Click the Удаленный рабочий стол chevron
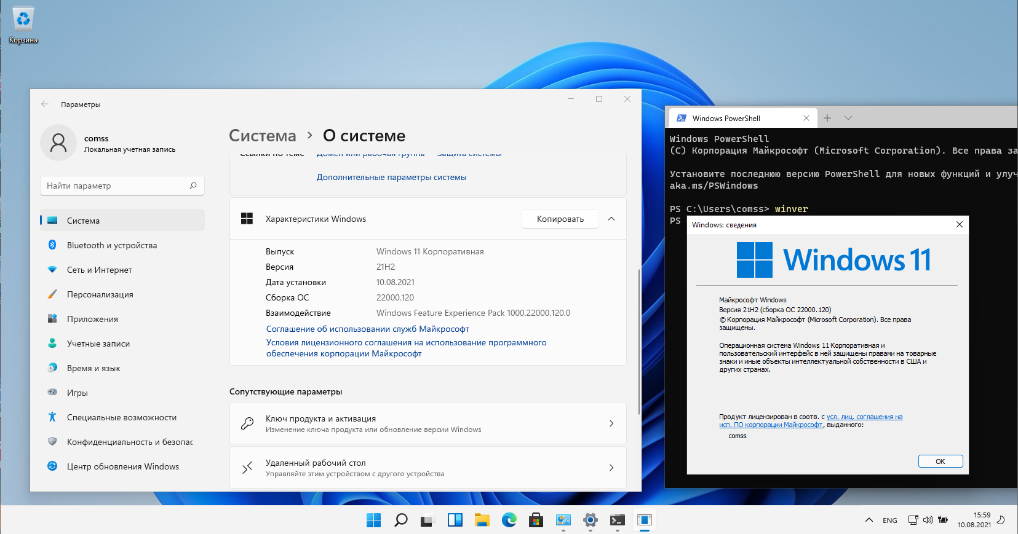 [x=611, y=468]
